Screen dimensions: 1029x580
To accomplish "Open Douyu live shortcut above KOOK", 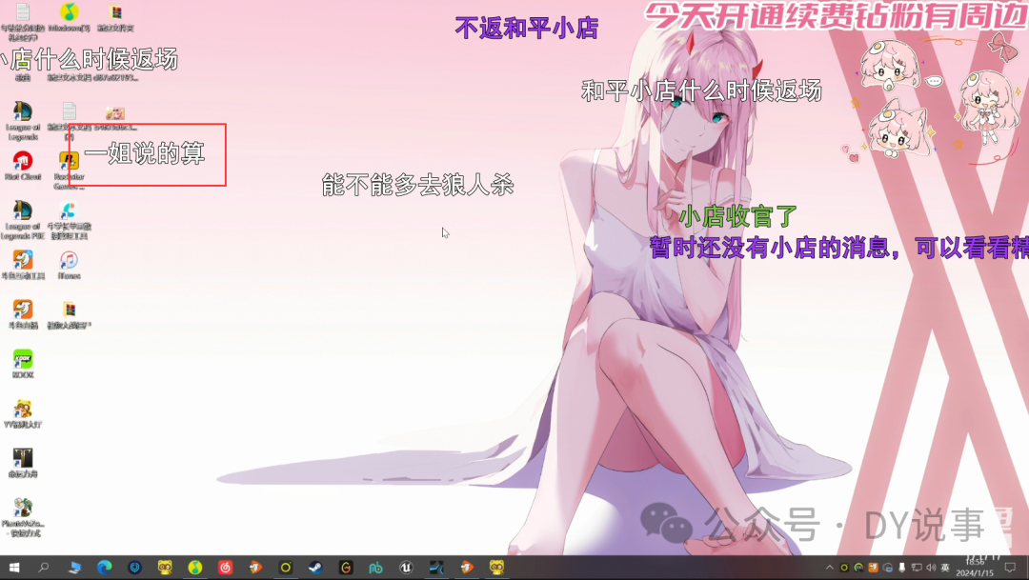I will coord(23,314).
